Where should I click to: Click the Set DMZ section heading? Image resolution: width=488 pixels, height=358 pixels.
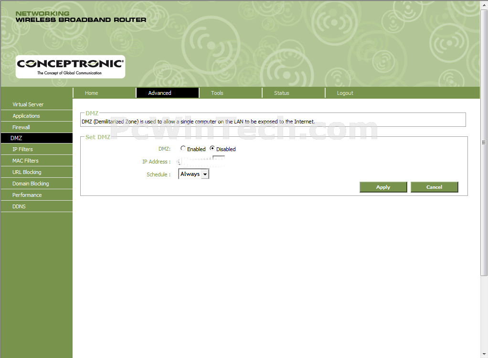pyautogui.click(x=98, y=137)
